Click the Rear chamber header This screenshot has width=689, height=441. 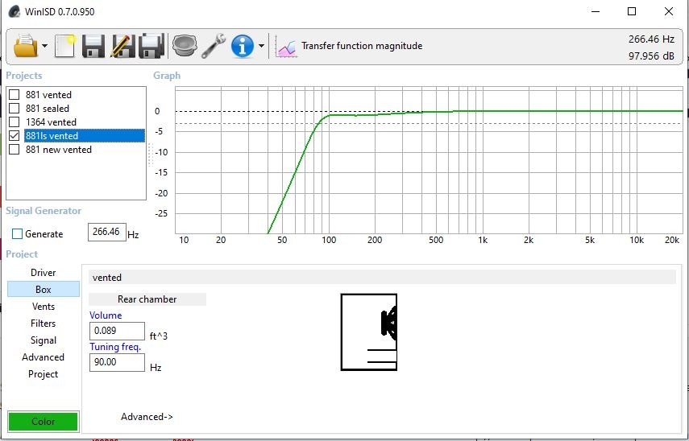pyautogui.click(x=147, y=299)
